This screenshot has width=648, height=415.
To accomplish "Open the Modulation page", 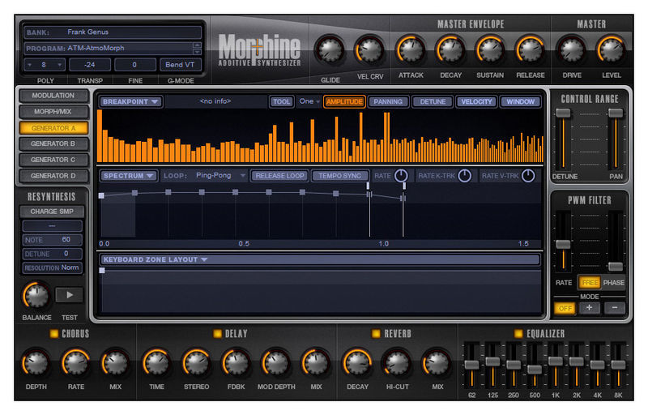I will pos(53,96).
